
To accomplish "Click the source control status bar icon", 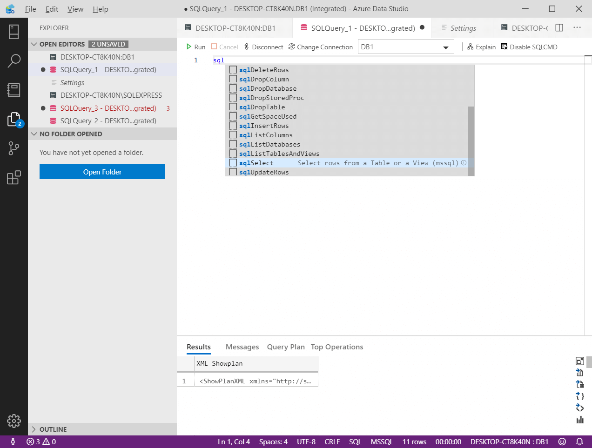I will pos(13,441).
